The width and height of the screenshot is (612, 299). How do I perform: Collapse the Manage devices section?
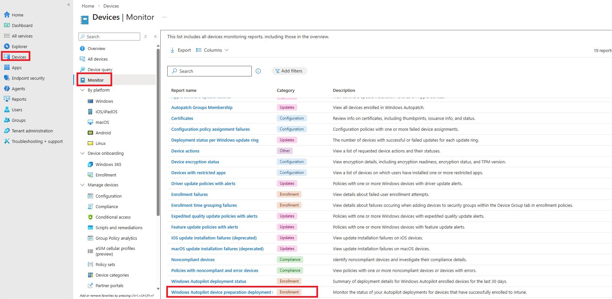point(82,185)
